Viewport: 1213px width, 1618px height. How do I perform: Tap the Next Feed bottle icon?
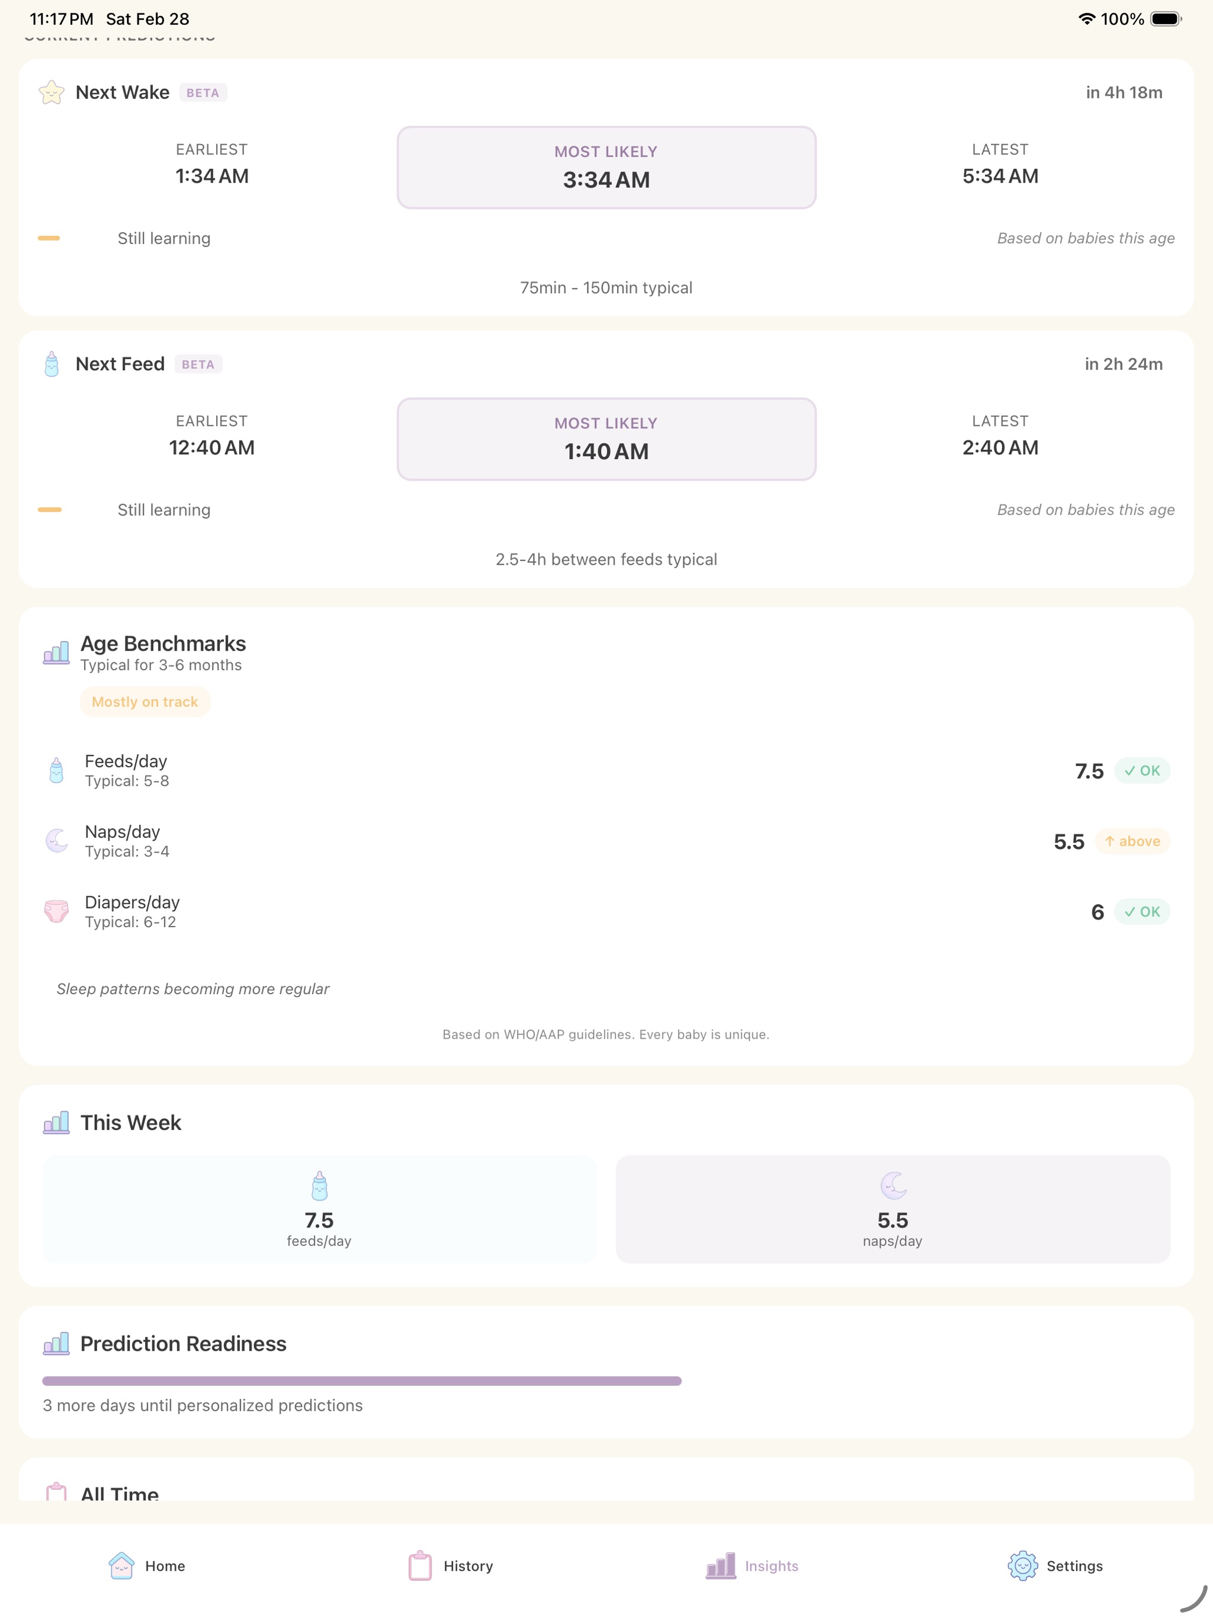(52, 364)
